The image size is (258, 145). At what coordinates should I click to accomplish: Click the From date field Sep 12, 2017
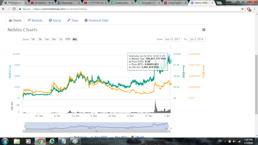tap(173, 39)
